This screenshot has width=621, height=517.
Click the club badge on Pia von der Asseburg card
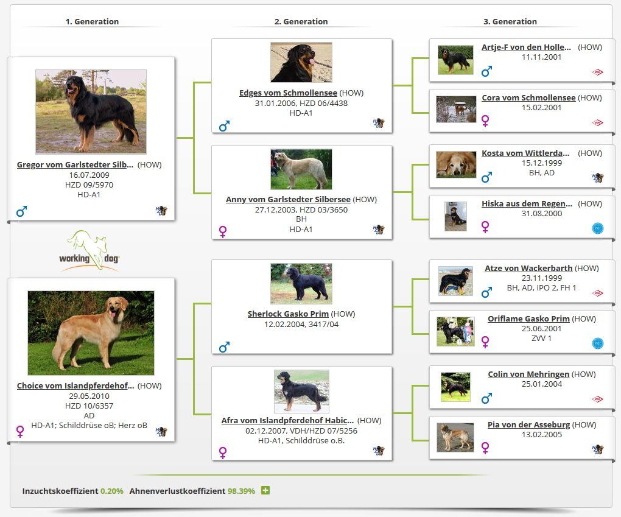pos(598,449)
